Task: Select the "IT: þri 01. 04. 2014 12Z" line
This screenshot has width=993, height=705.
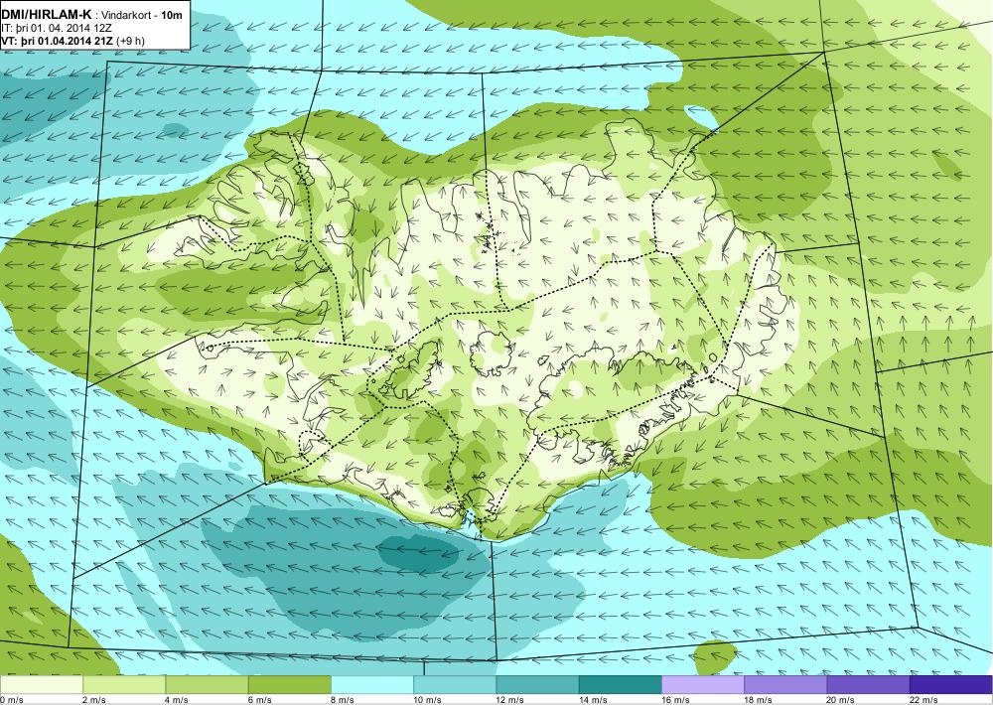Action: [x=57, y=29]
